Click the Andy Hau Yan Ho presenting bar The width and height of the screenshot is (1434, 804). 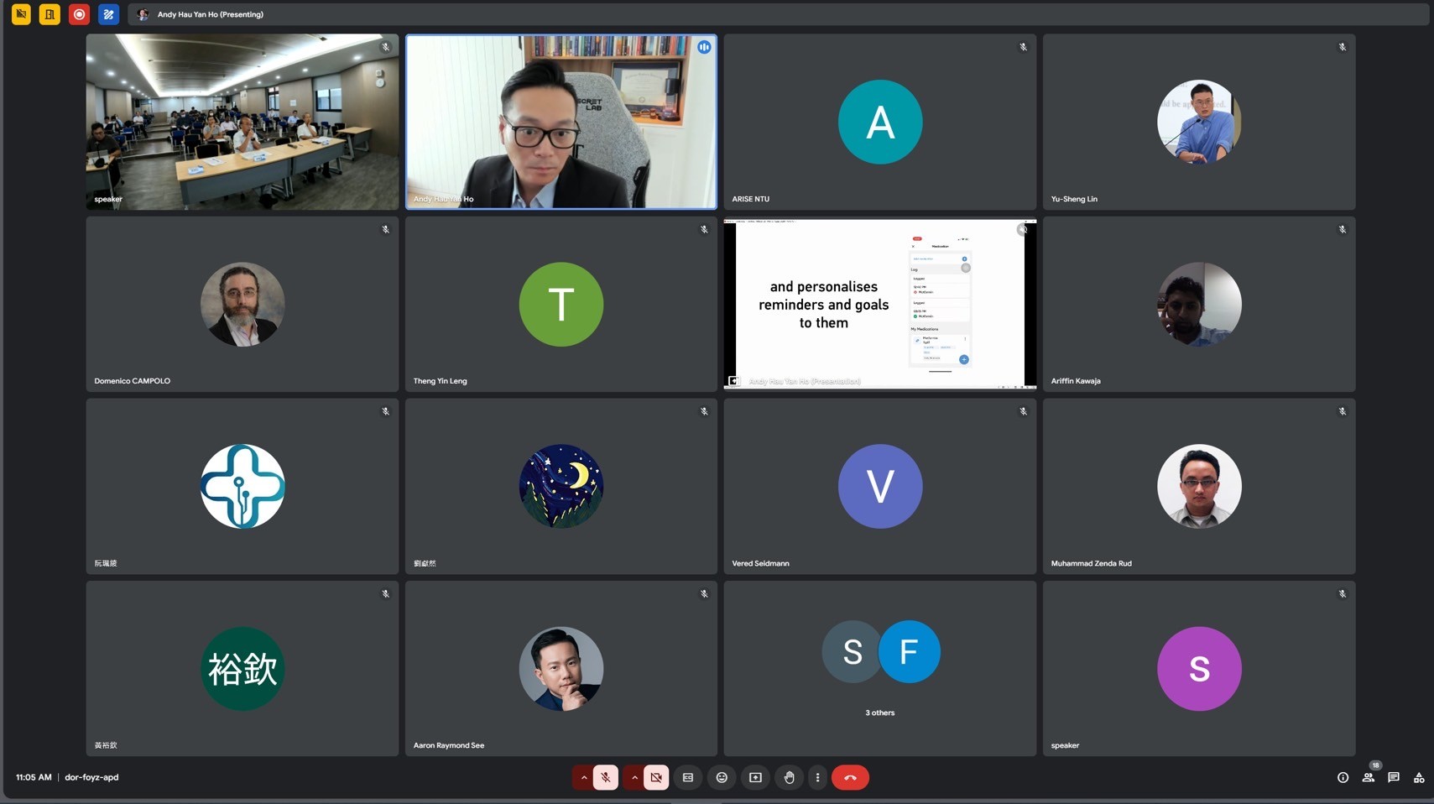click(210, 14)
